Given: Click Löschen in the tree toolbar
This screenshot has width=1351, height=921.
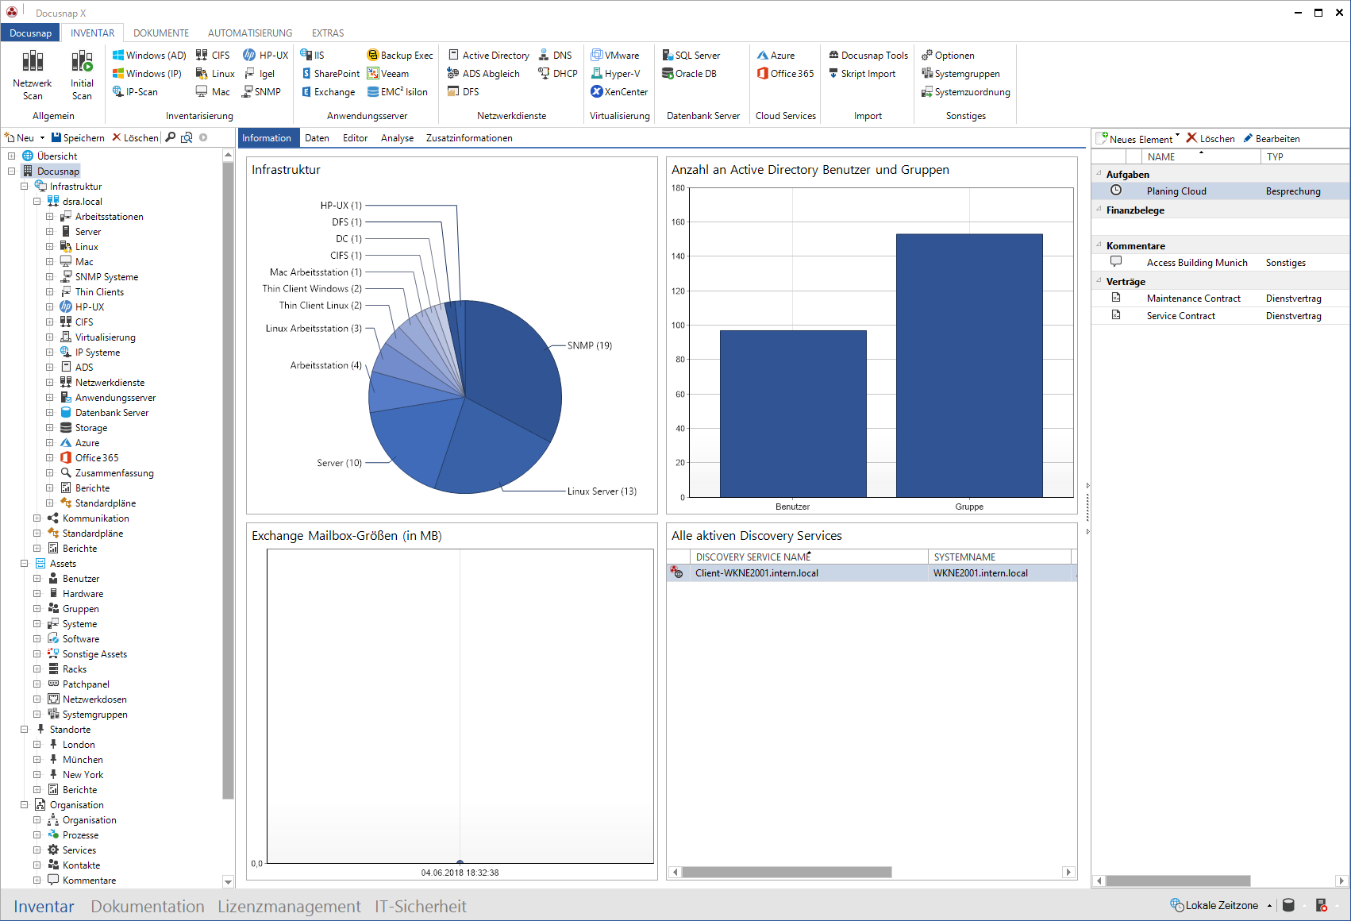Looking at the screenshot, I should (136, 138).
